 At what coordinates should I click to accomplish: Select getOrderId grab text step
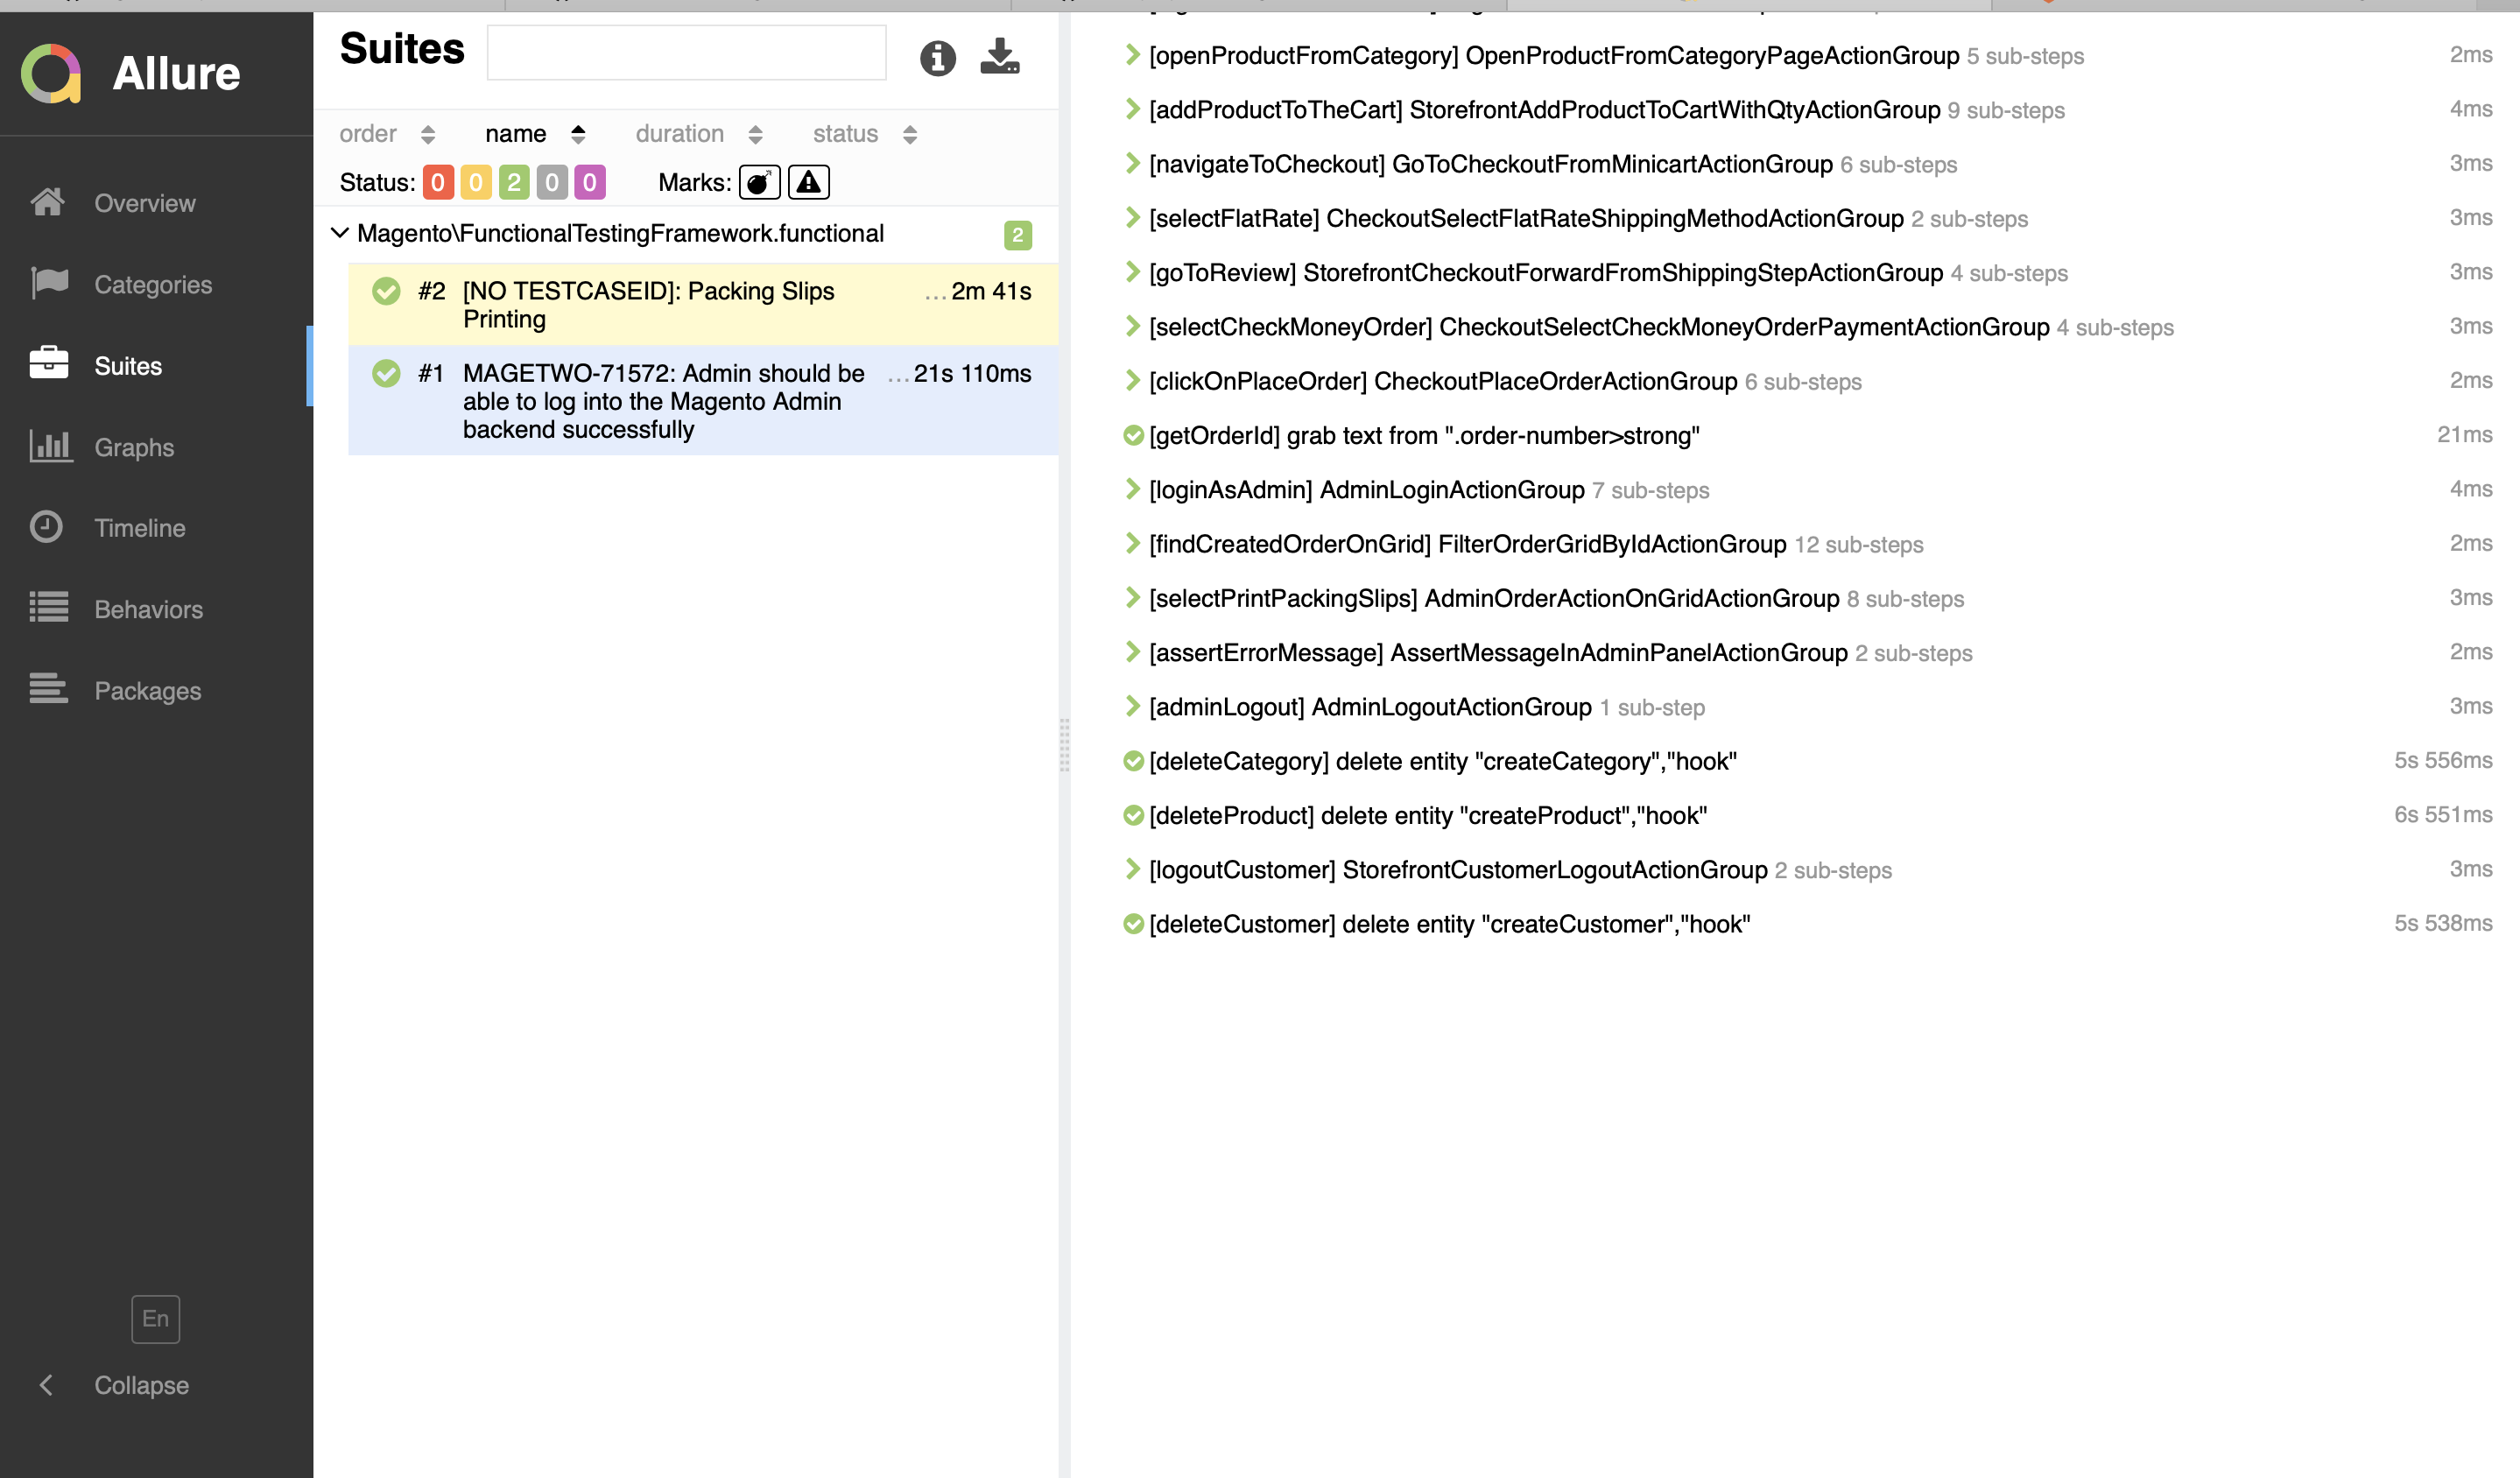coord(1424,435)
